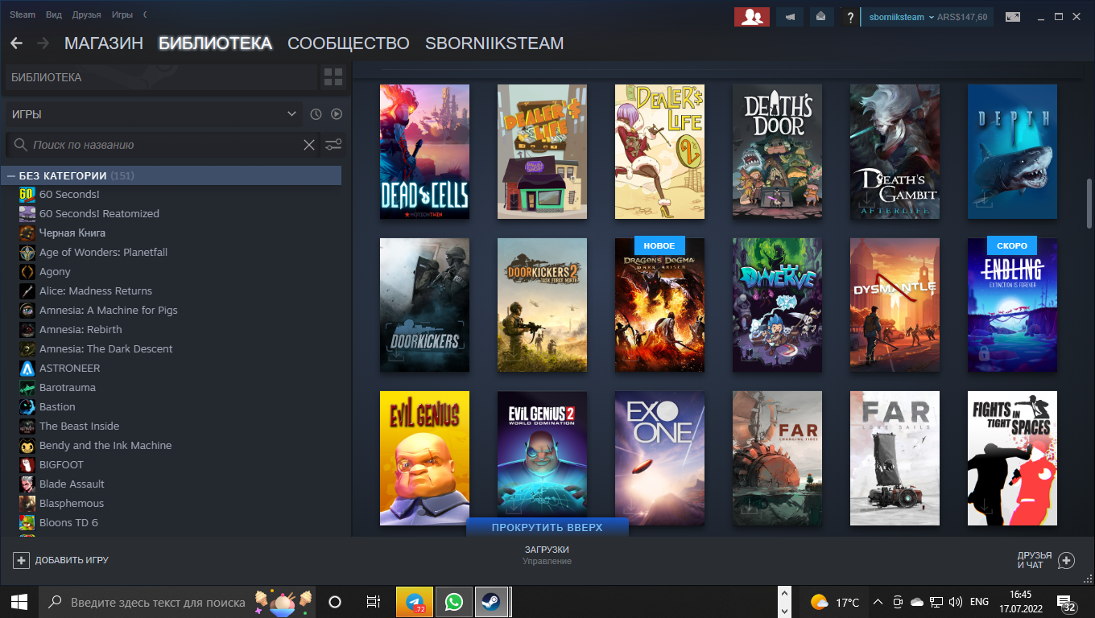Open notification center with 32 badge

tap(1068, 603)
